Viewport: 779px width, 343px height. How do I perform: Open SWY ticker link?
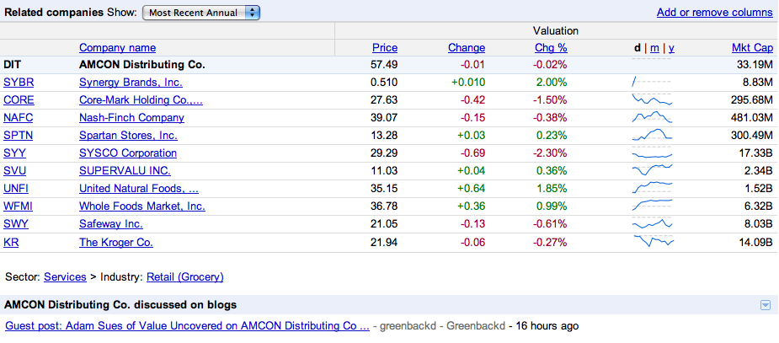click(x=16, y=223)
